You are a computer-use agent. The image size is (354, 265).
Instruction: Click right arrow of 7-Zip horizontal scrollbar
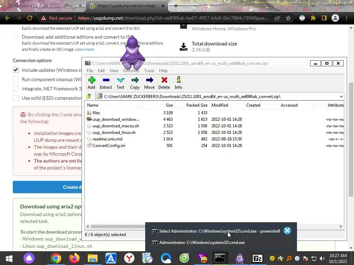click(x=341, y=226)
